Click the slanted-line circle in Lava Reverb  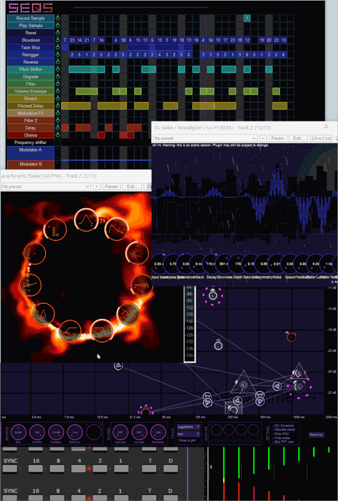31,285
